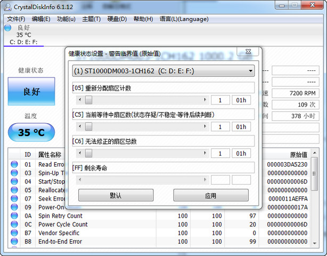
Task: Click status orb for attribute 04 Start/Stop
Action: pos(14,181)
